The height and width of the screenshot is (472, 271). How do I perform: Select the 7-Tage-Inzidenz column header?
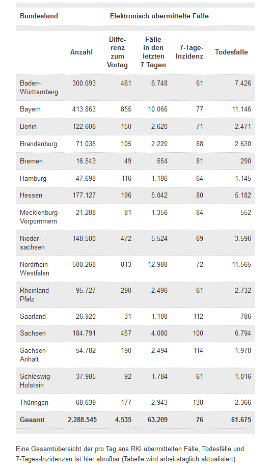click(x=189, y=52)
